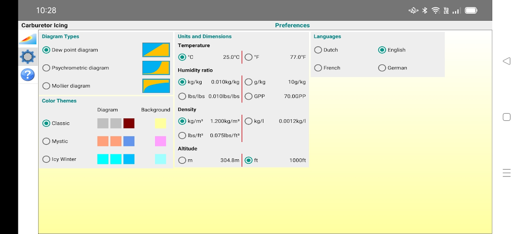Switch to the Icy Winter theme
Screen dimensions: 521x234
point(47,159)
